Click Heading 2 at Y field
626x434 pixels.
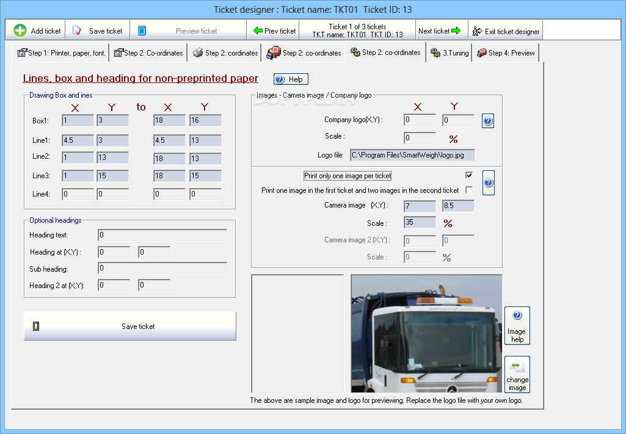pos(154,285)
